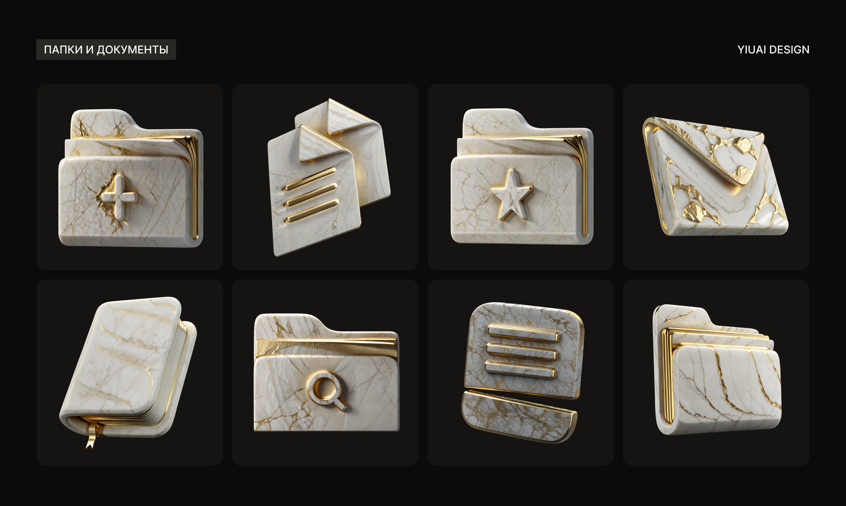Select the two-document icon with gold lines
Image resolution: width=846 pixels, height=506 pixels.
329,177
